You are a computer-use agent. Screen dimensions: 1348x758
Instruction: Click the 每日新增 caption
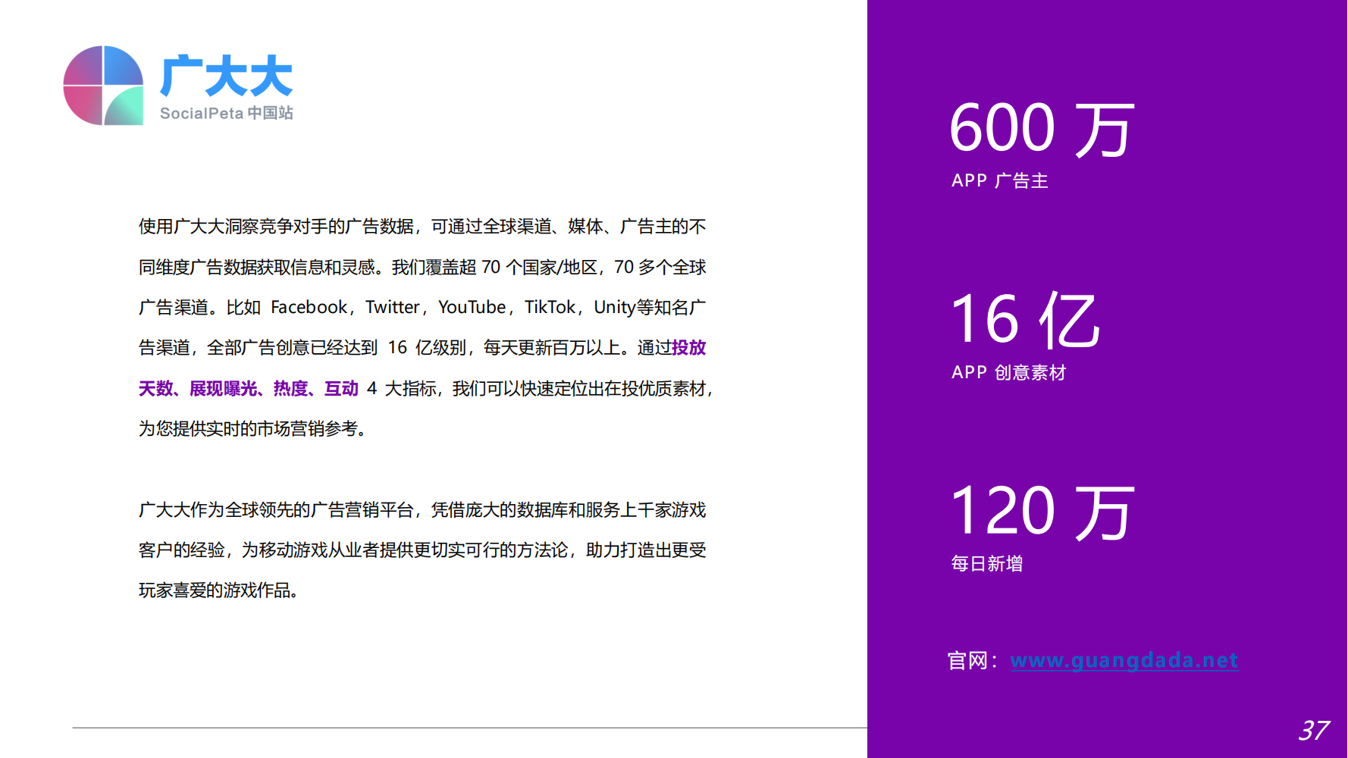tap(986, 563)
